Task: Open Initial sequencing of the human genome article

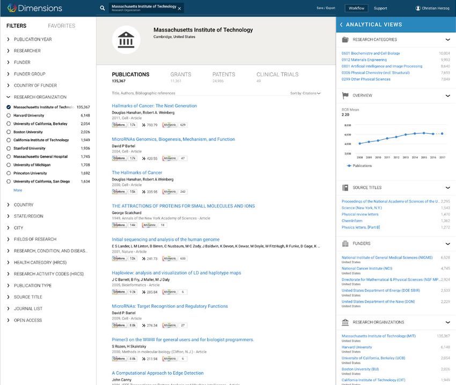Action: pyautogui.click(x=165, y=239)
